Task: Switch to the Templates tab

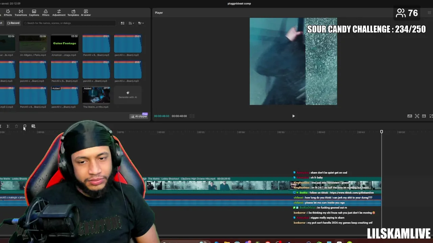Action: click(73, 13)
